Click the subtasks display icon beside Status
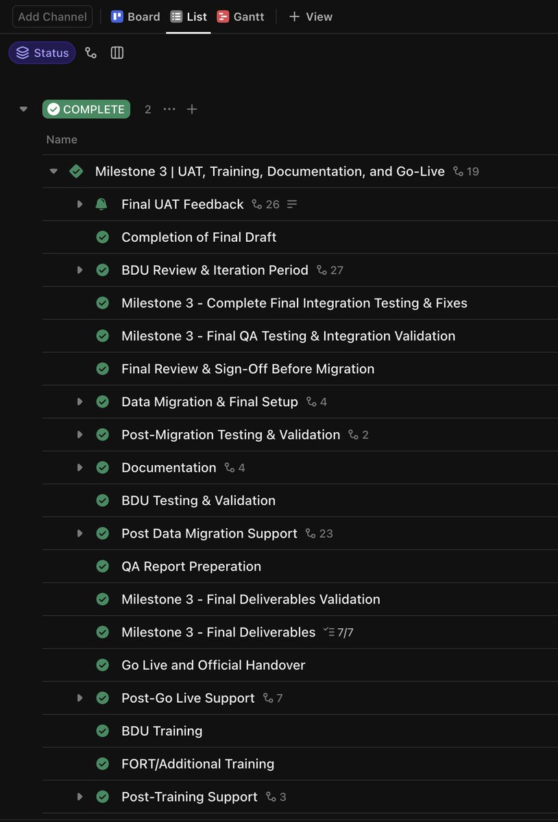 90,53
